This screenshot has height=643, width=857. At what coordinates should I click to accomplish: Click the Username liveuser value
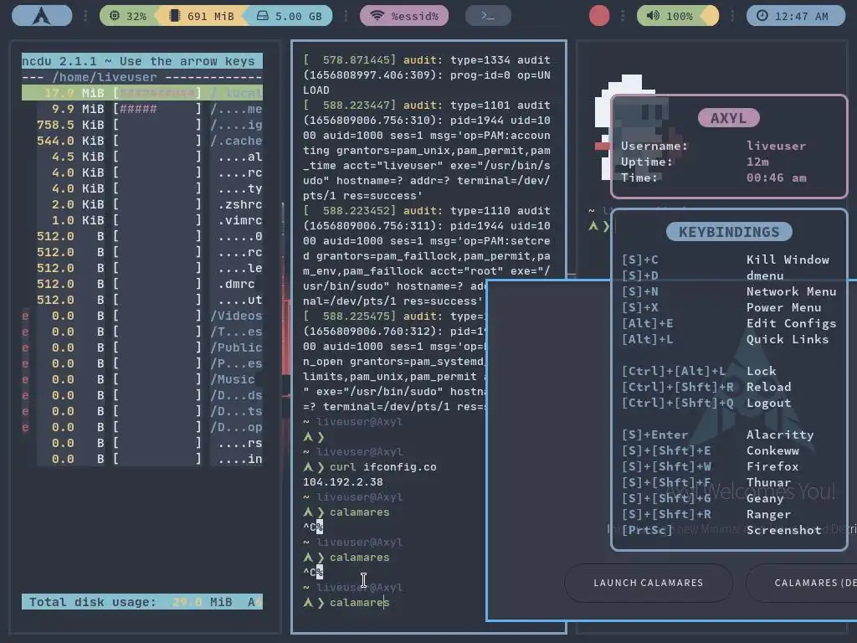pyautogui.click(x=776, y=146)
